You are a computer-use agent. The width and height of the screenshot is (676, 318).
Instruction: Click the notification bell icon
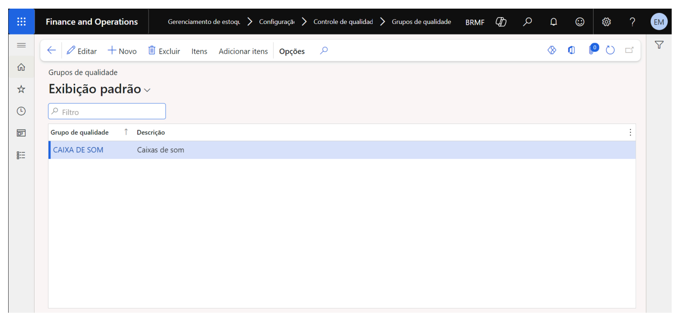point(554,22)
